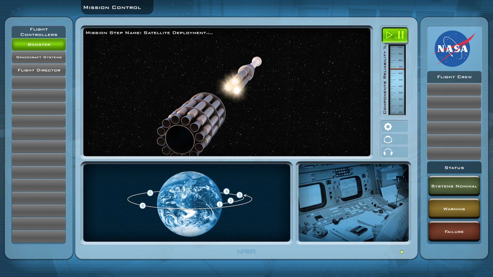This screenshot has width=493, height=277.
Task: Toggle the Failure status indicator
Action: (x=454, y=231)
